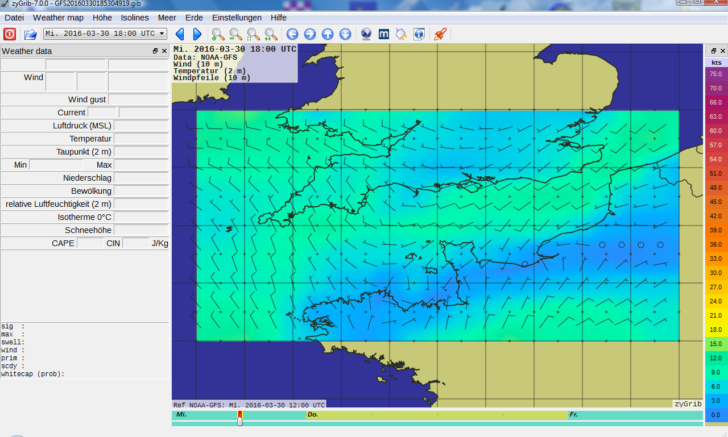The image size is (728, 437).
Task: Pan the map downward with arrow button
Action: point(345,34)
